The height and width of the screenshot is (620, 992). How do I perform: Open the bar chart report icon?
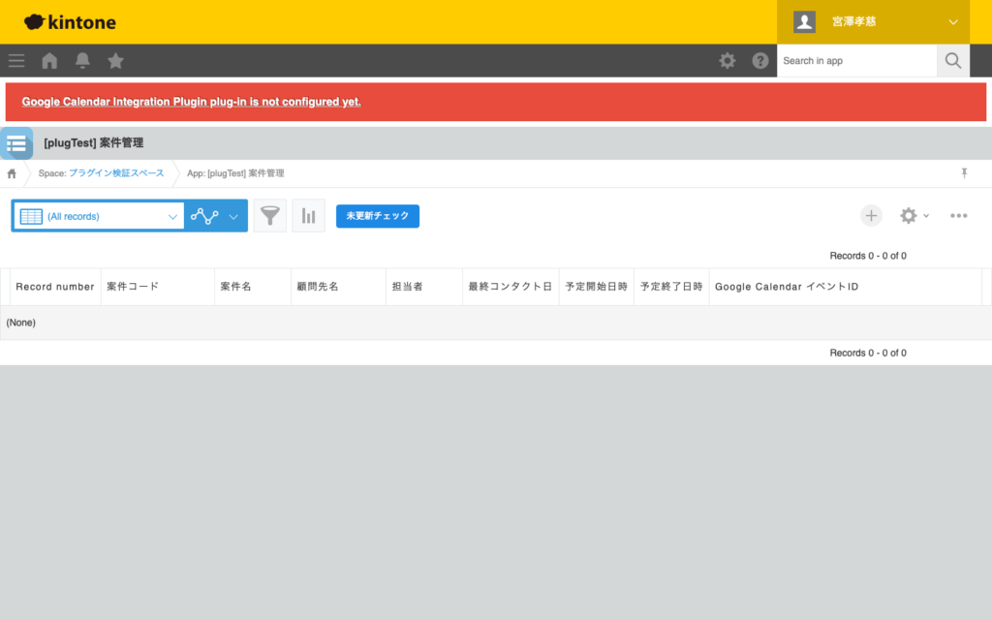click(308, 215)
